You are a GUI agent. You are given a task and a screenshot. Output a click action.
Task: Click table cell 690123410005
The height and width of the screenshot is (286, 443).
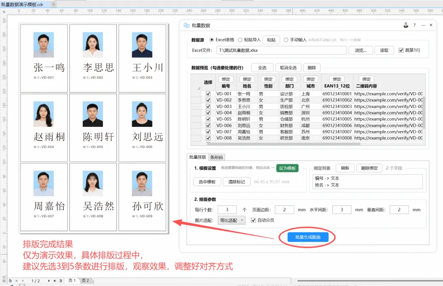coord(337,119)
